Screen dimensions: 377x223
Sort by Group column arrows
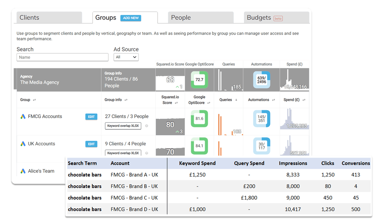(x=34, y=100)
